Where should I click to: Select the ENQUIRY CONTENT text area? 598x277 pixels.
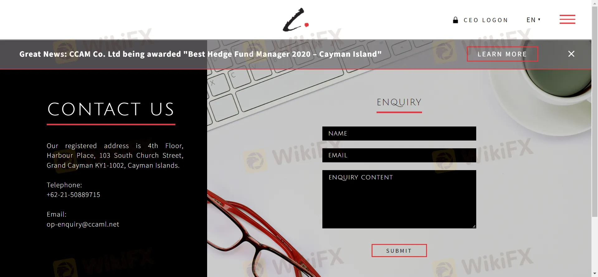399,199
